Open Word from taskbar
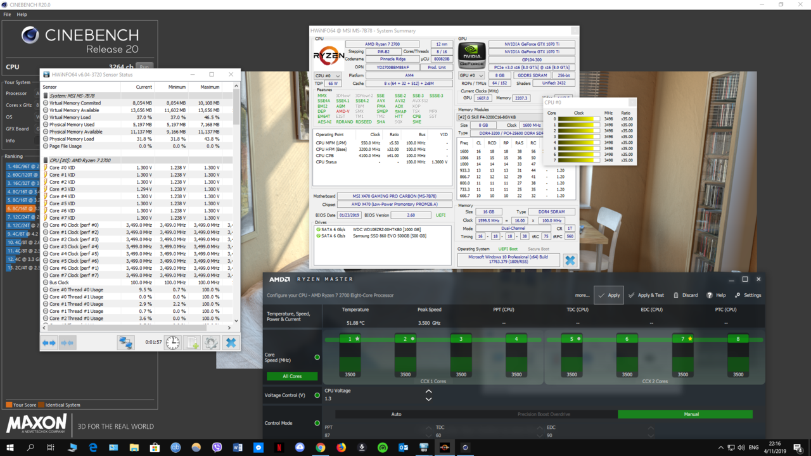Image resolution: width=811 pixels, height=456 pixels. (238, 447)
